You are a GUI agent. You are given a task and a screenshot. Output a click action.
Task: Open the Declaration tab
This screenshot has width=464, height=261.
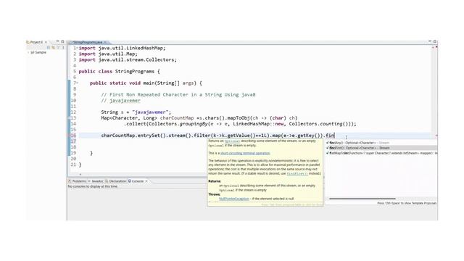point(116,181)
